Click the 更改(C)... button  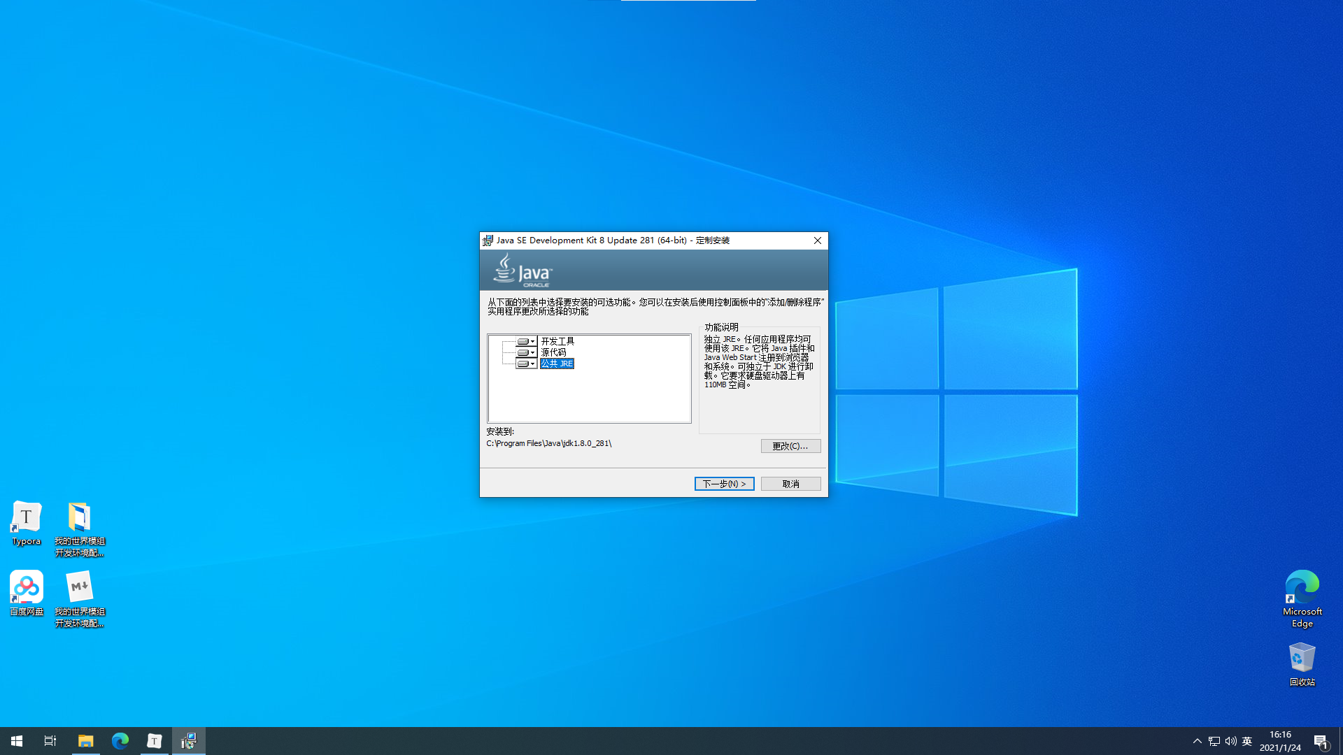(x=790, y=446)
